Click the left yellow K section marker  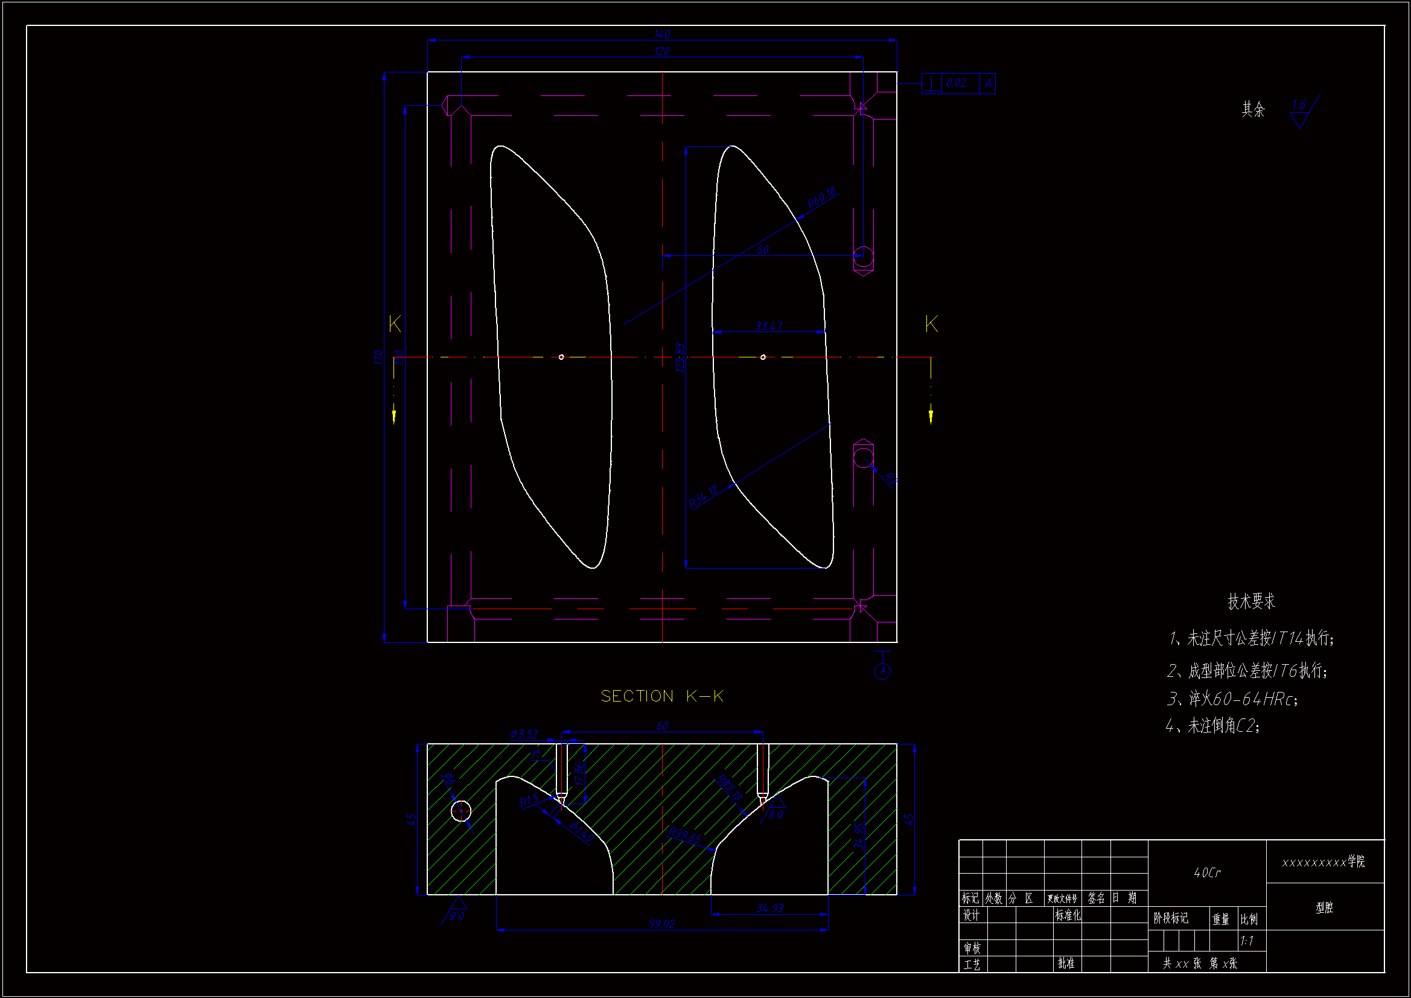tap(395, 324)
